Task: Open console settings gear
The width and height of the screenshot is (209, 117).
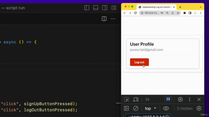Action: click(x=199, y=108)
